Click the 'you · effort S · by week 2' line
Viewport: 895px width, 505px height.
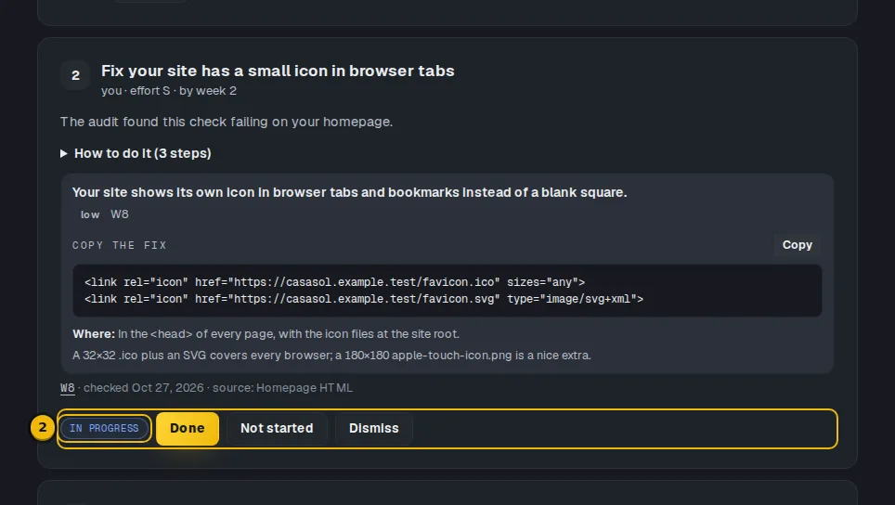pos(169,91)
